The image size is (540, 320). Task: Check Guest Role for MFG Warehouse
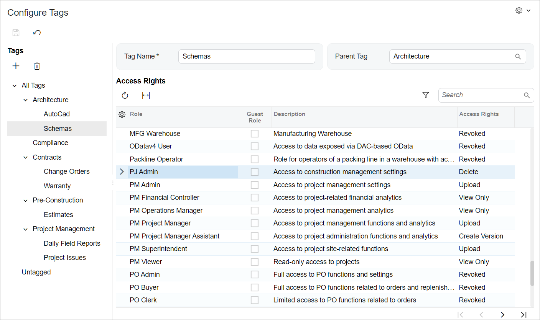[255, 134]
